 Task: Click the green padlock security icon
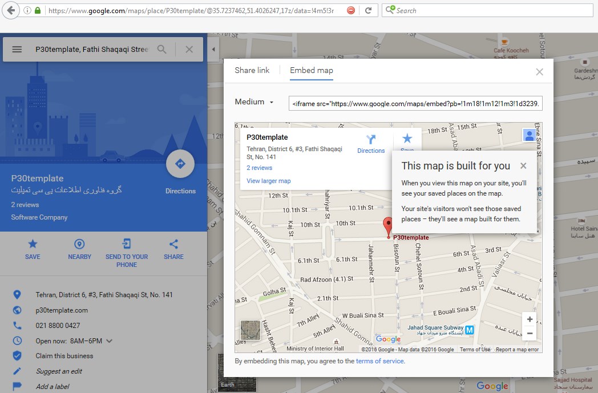point(38,10)
